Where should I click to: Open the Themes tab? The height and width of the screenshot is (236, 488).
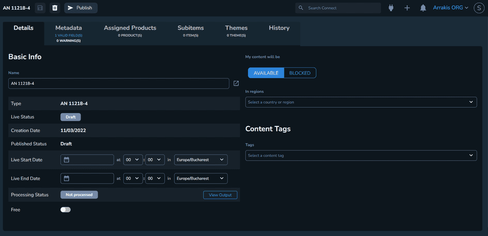[236, 31]
